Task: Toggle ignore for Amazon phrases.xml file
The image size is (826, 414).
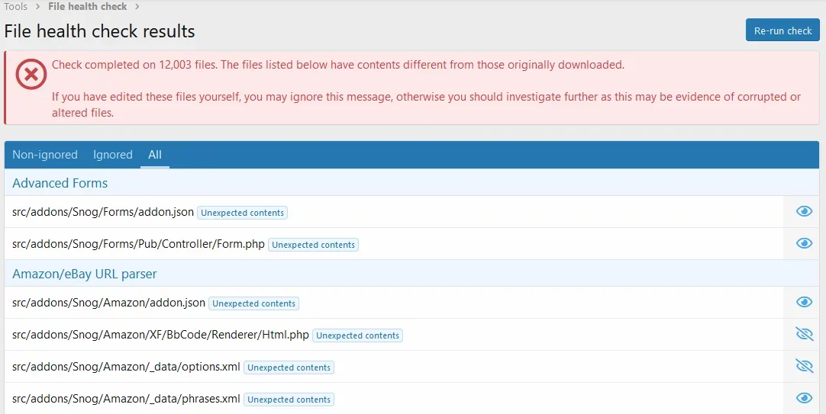Action: click(x=804, y=398)
